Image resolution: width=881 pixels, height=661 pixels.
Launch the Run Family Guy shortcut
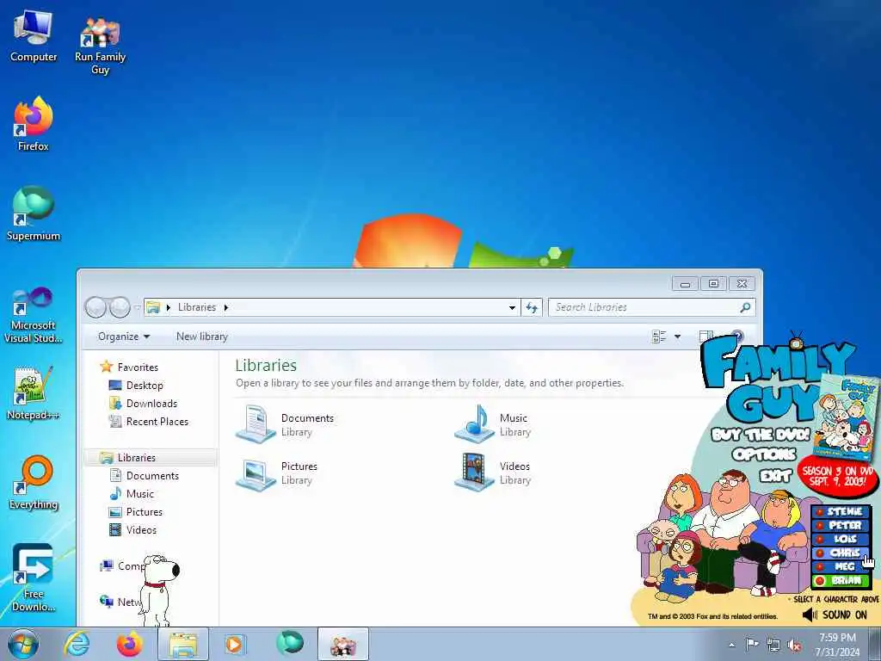pyautogui.click(x=100, y=45)
